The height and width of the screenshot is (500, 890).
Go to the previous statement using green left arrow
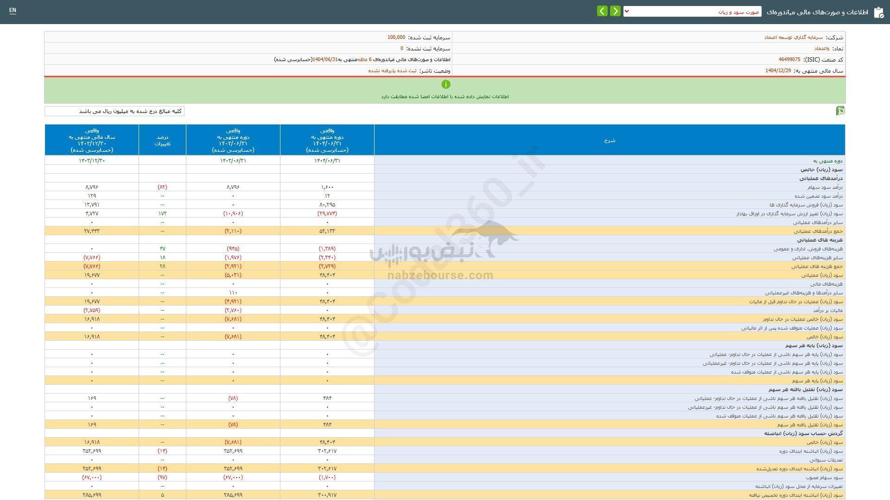(602, 10)
